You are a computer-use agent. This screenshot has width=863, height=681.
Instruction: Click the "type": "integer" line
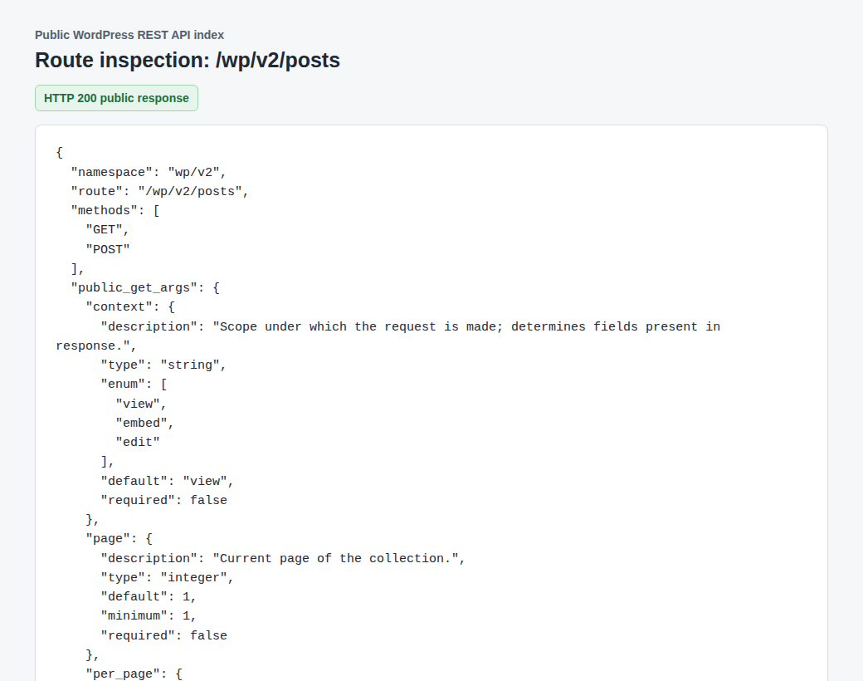click(168, 577)
